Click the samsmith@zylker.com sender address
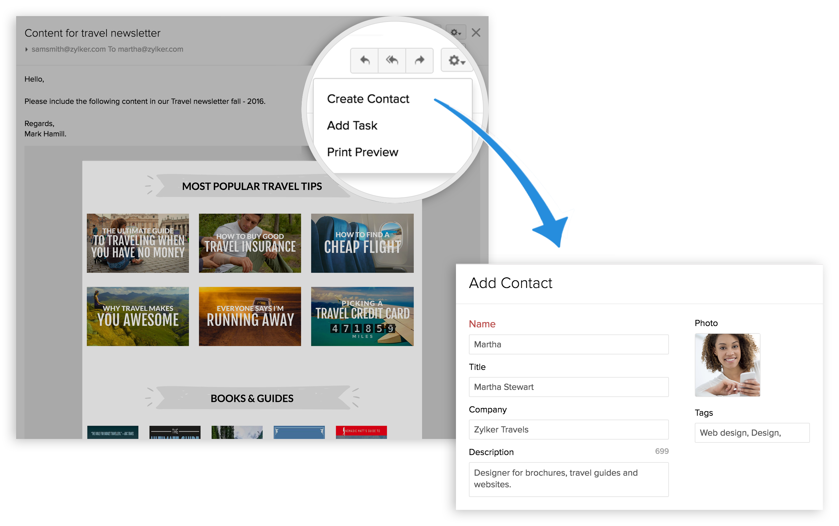839x526 pixels. pos(68,49)
